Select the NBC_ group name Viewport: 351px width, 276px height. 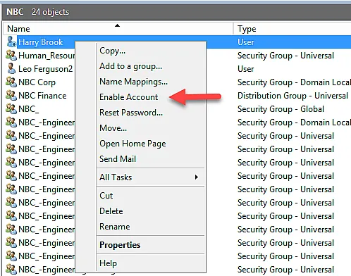click(29, 109)
